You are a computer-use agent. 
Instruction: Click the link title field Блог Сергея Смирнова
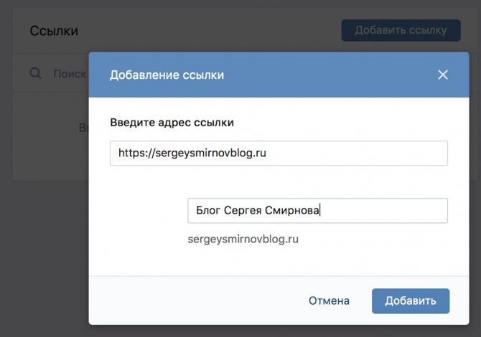[x=317, y=211]
